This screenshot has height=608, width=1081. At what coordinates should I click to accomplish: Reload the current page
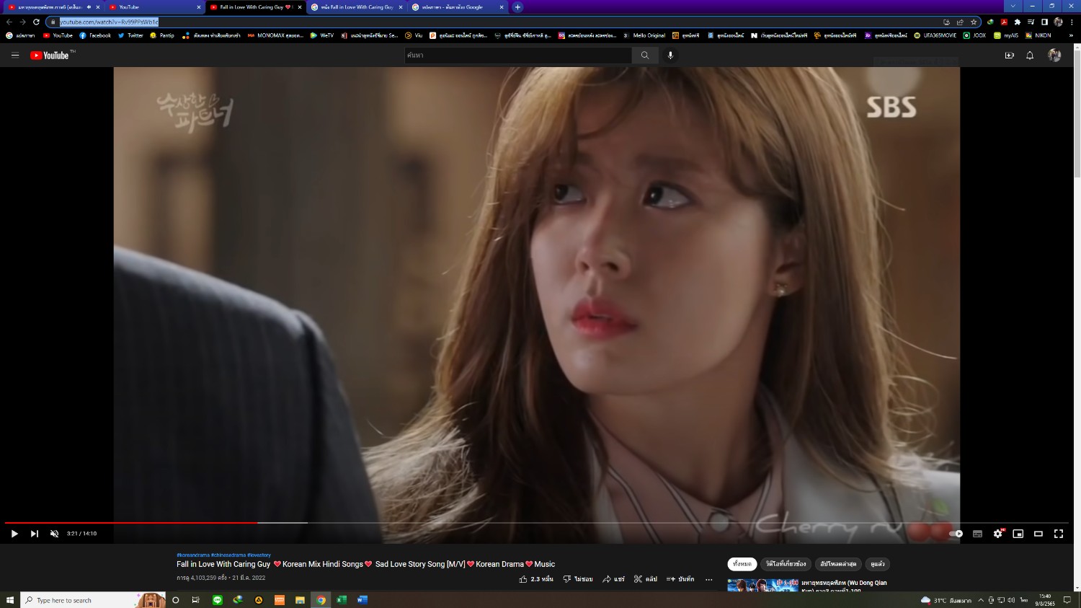(36, 22)
